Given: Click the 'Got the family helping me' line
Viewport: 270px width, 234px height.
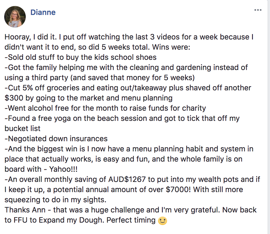Looking at the screenshot, I should (x=126, y=67).
